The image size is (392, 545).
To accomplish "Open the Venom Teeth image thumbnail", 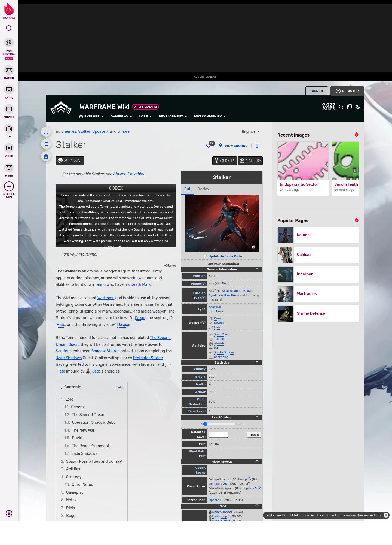I will click(x=345, y=161).
